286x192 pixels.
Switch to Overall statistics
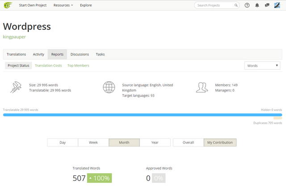[x=188, y=142]
